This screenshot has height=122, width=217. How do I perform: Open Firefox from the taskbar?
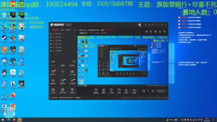[14, 120]
